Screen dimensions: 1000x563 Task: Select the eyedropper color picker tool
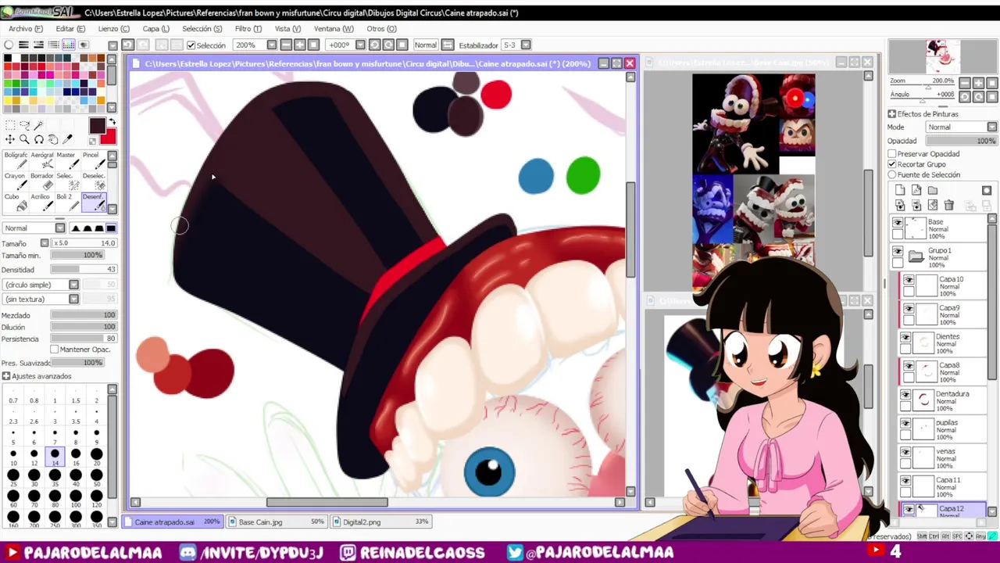click(x=67, y=139)
